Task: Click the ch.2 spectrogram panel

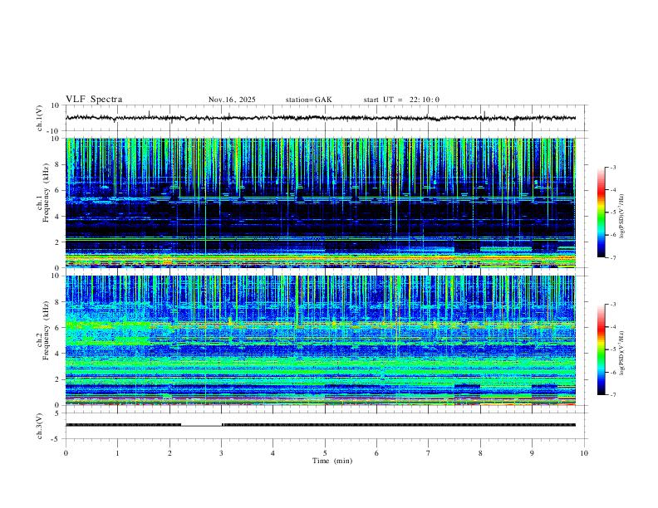Action: point(320,340)
